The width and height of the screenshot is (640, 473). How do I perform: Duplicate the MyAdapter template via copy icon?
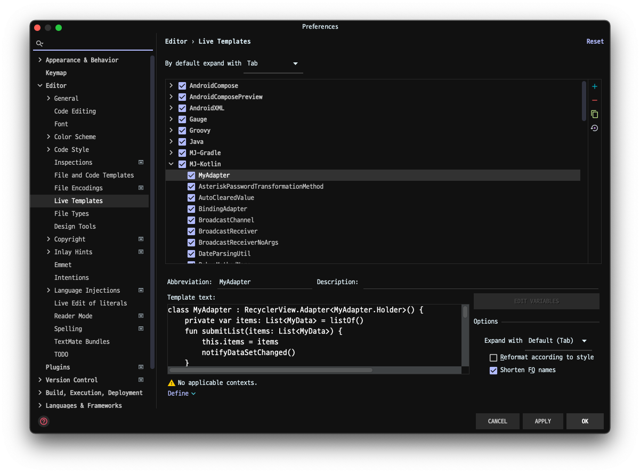tap(594, 114)
